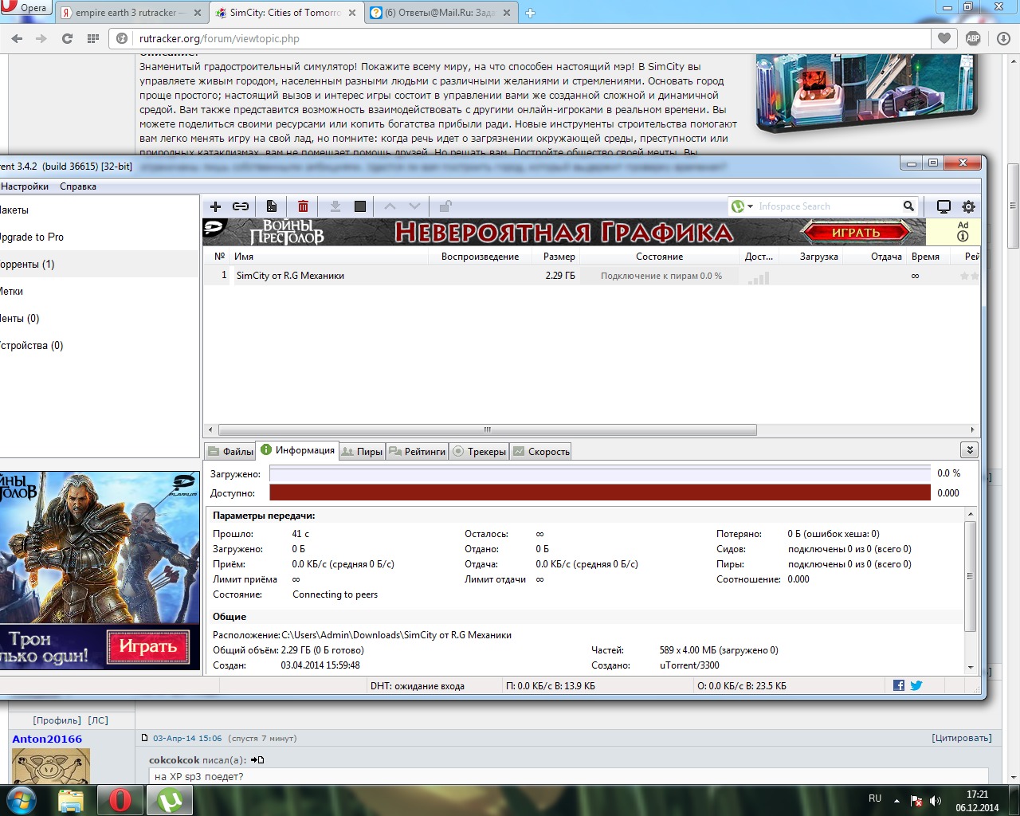Click the red Доступно availability bar
1020x816 pixels.
click(600, 492)
